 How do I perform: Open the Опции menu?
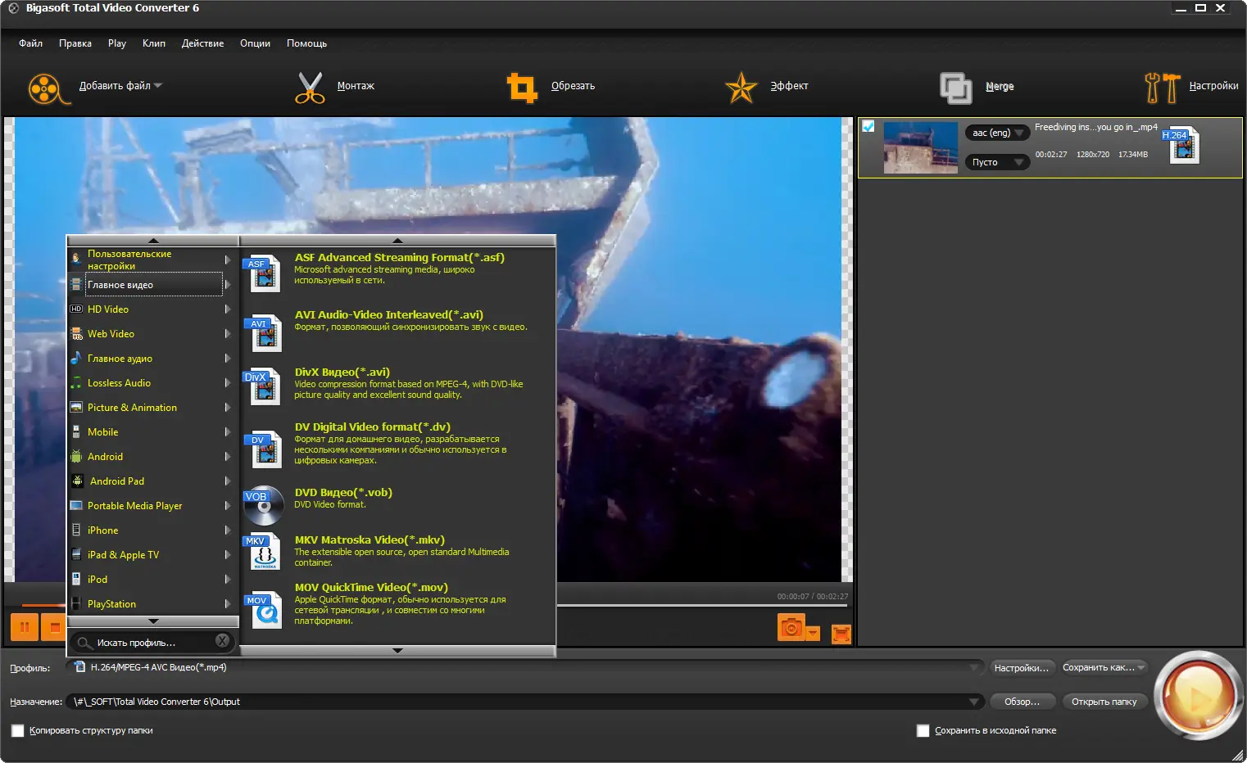(x=255, y=43)
